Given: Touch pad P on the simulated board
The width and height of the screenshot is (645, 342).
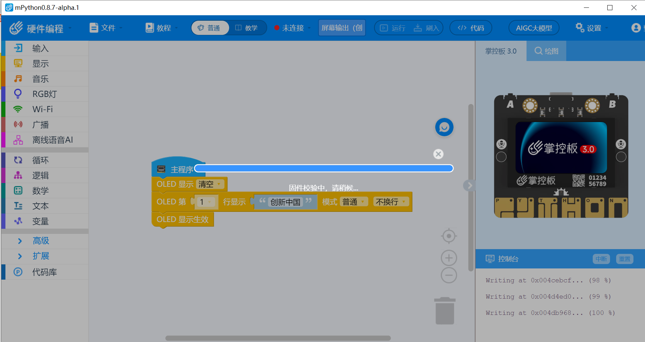Looking at the screenshot, I should pos(504,208).
